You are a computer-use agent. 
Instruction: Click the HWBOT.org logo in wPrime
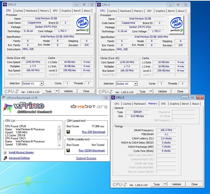click(x=89, y=106)
